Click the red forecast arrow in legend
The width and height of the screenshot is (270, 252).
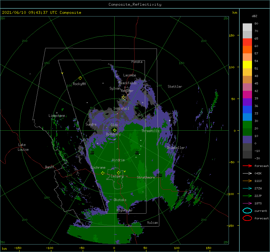pos(247,166)
